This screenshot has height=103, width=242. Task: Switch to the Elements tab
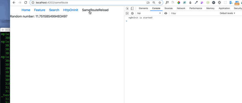(143, 8)
